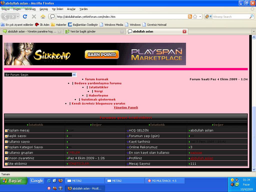Click the Stop loading X icon

pos(34,16)
